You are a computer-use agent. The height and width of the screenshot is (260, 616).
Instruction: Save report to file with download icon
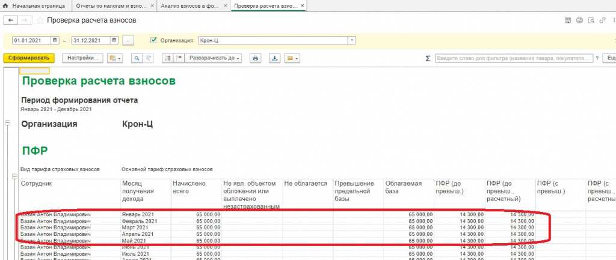click(275, 58)
